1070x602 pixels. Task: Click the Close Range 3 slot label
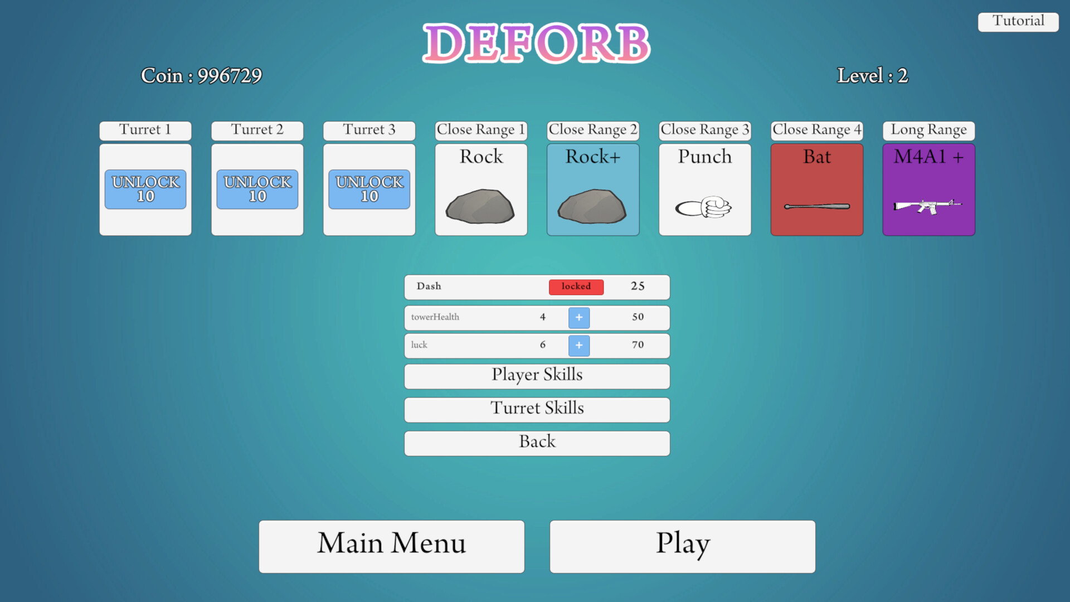tap(705, 130)
